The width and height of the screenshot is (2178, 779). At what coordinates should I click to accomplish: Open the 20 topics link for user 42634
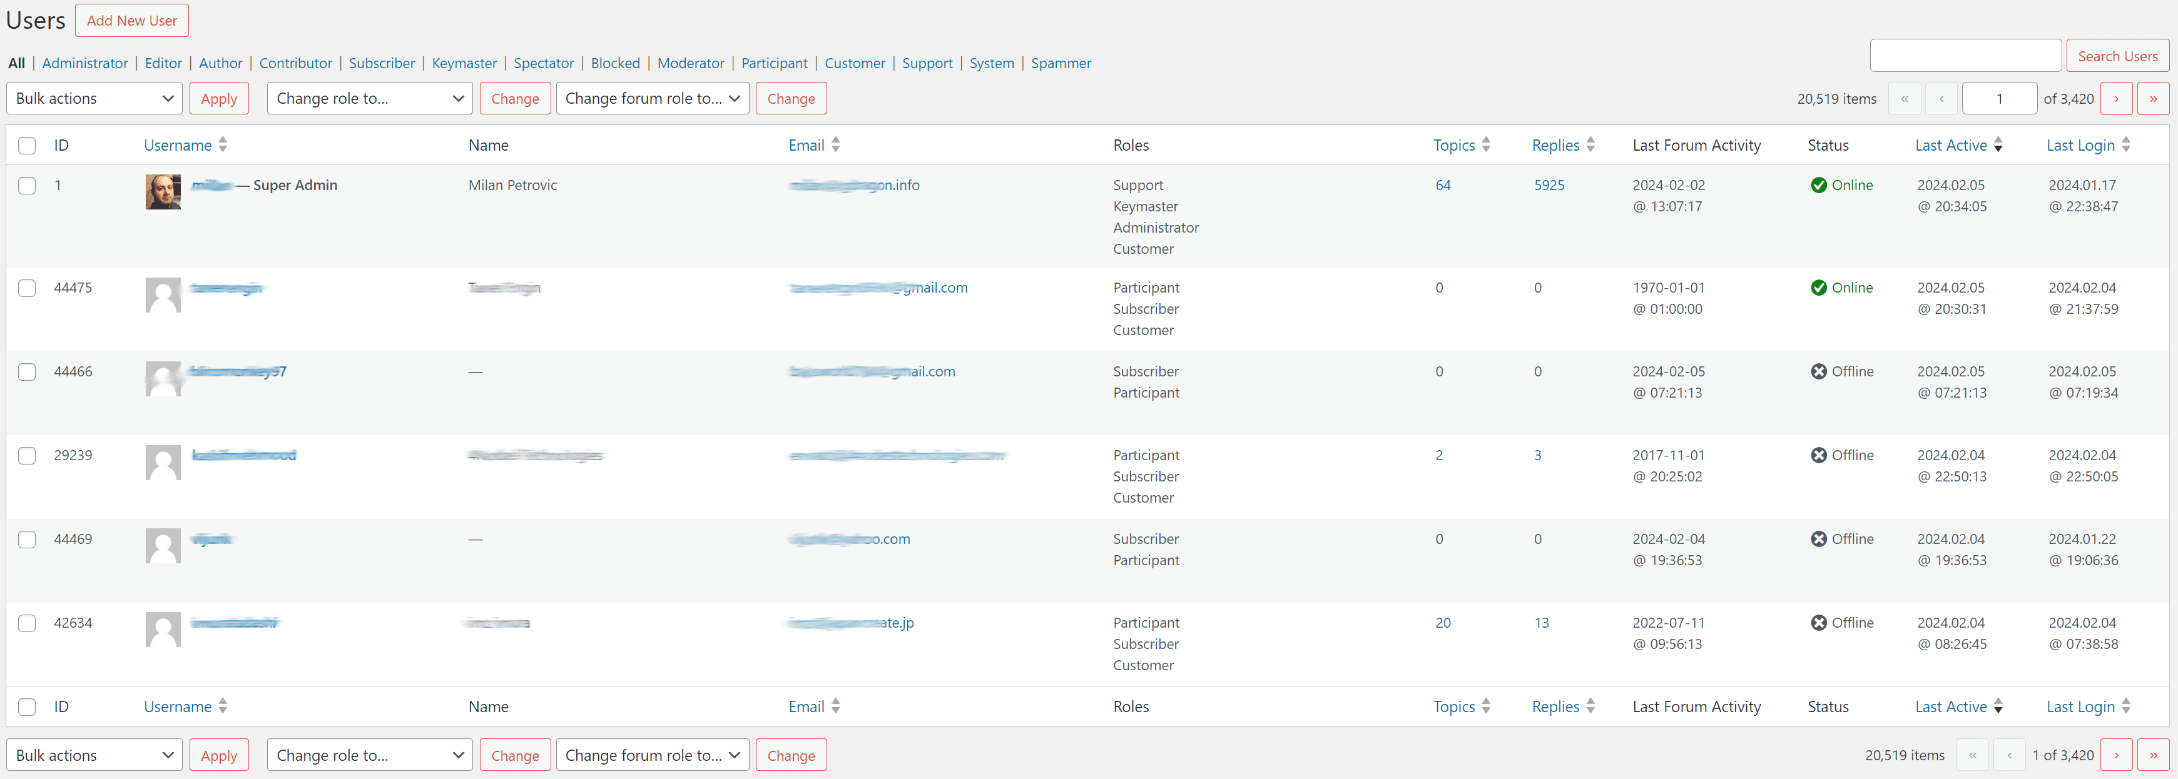pyautogui.click(x=1443, y=623)
